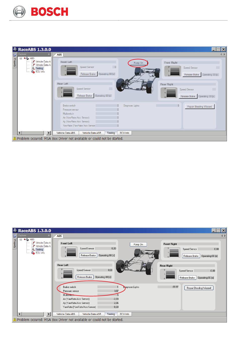The width and height of the screenshot is (239, 350).
Task: Lower Explorer: open second Vehicle Data A entry
Action: click(43, 246)
